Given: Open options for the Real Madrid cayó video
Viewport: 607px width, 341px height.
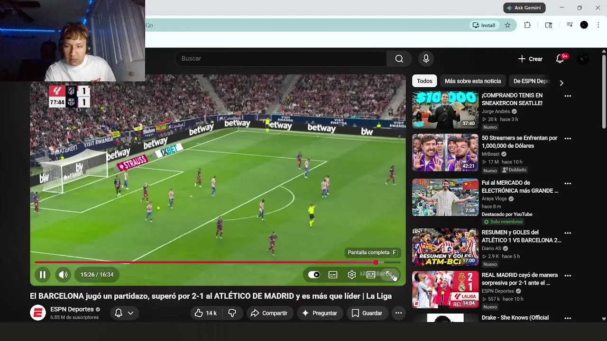Looking at the screenshot, I should pyautogui.click(x=568, y=276).
